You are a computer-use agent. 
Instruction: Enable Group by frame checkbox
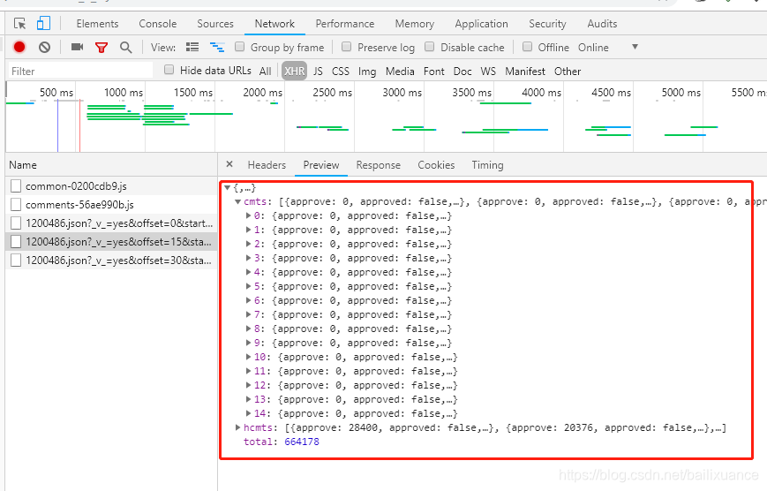click(240, 47)
